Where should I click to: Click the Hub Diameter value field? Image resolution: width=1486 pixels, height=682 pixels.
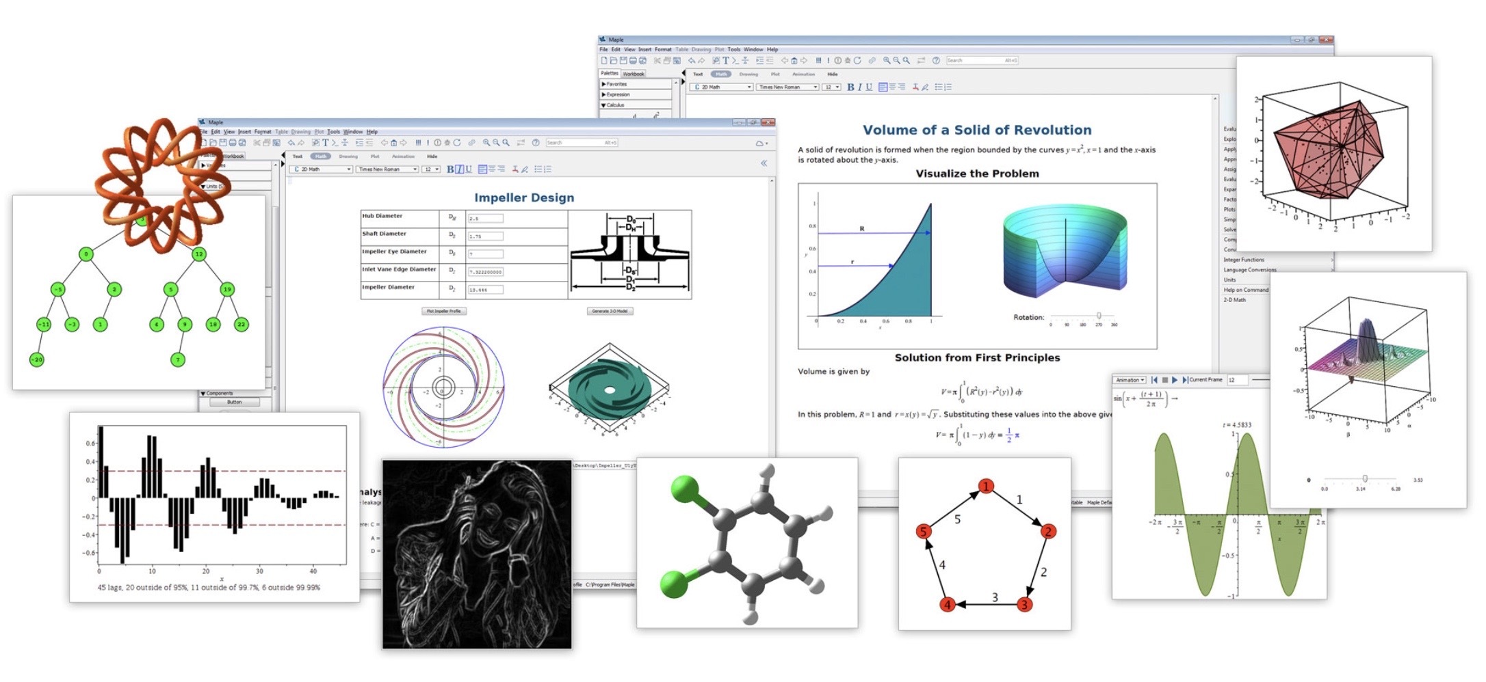(x=485, y=219)
